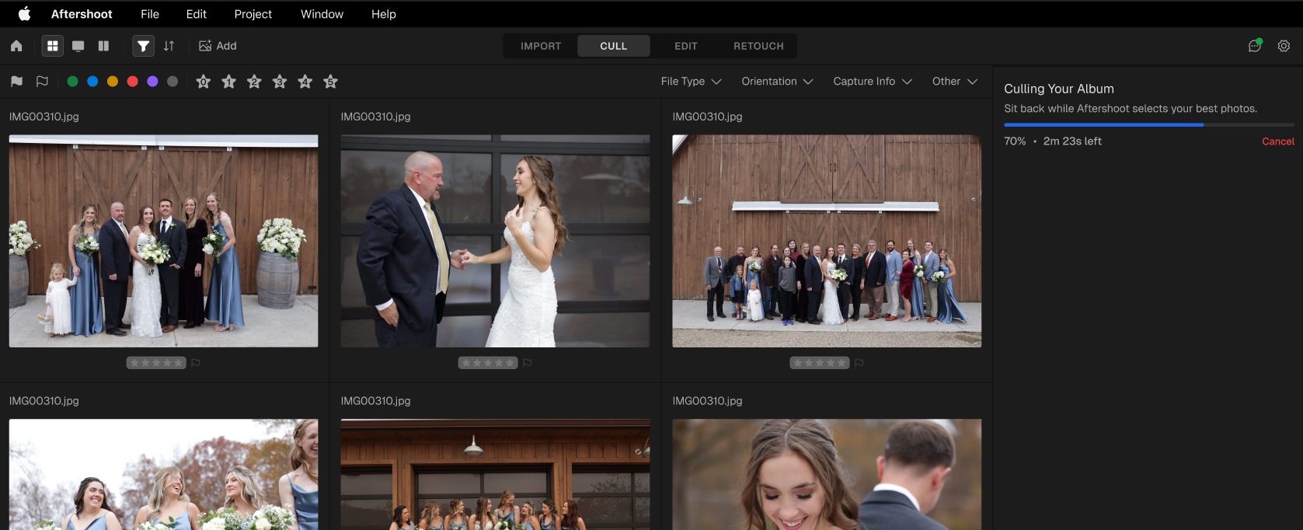This screenshot has height=530, width=1303.
Task: Switch to single image loupe view
Action: click(78, 46)
